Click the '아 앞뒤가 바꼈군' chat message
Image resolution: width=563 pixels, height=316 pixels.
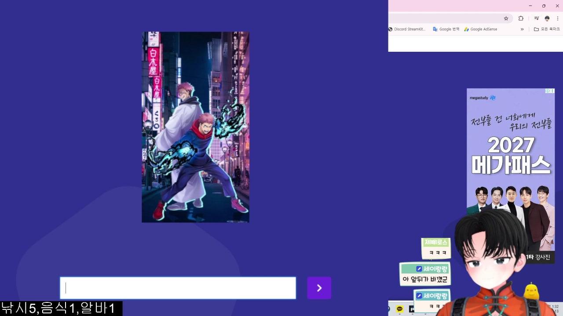click(425, 279)
